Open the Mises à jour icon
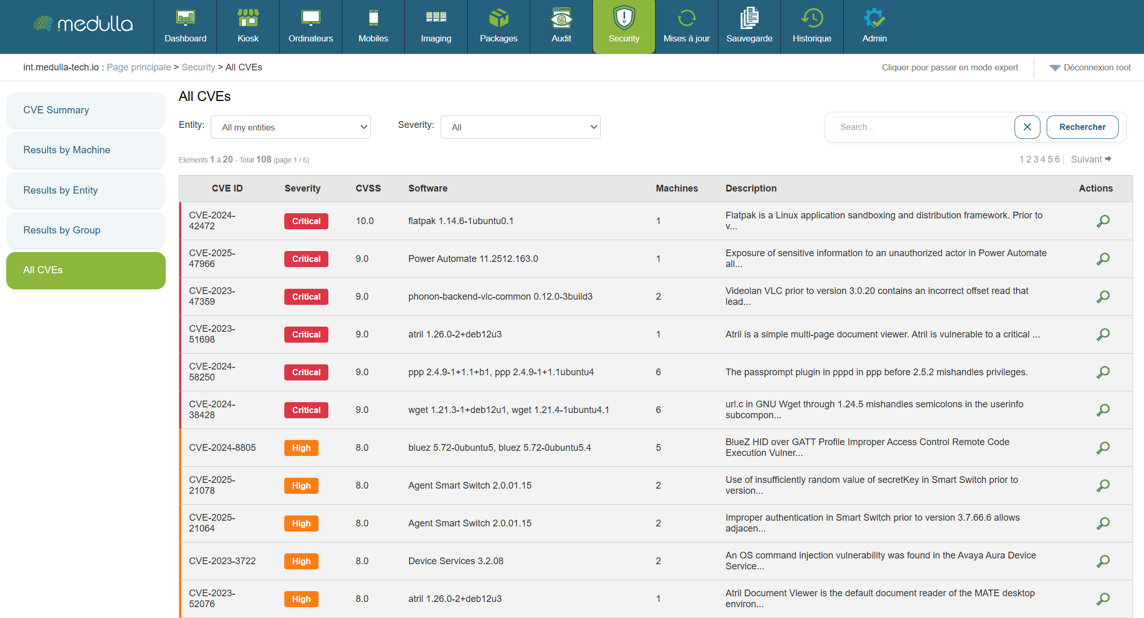 687,19
